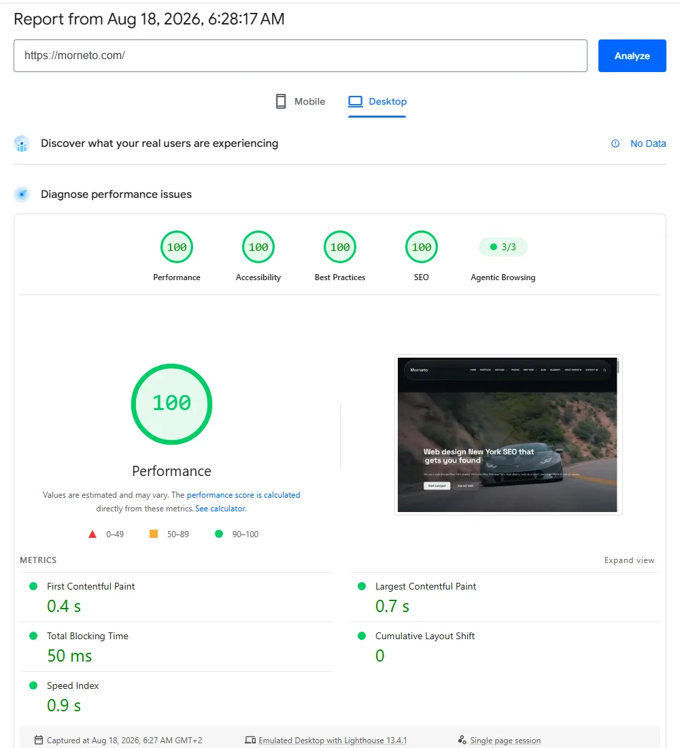Click the 0.7 s metric value
The image size is (680, 748).
click(x=392, y=607)
